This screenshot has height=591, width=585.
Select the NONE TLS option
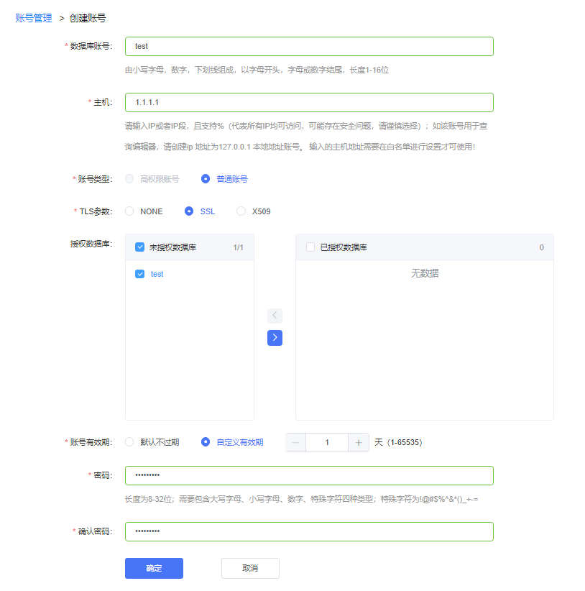[130, 211]
